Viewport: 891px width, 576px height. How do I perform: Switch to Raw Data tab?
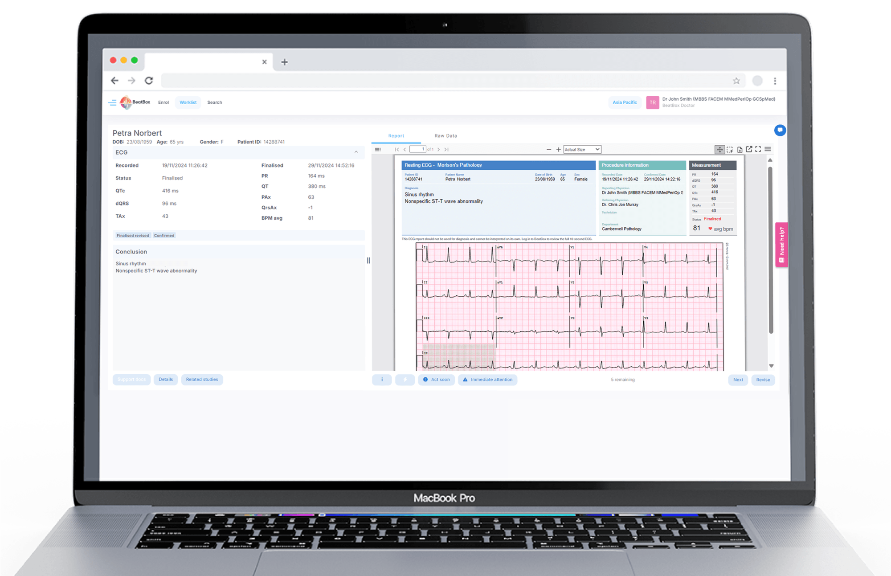[x=445, y=136]
